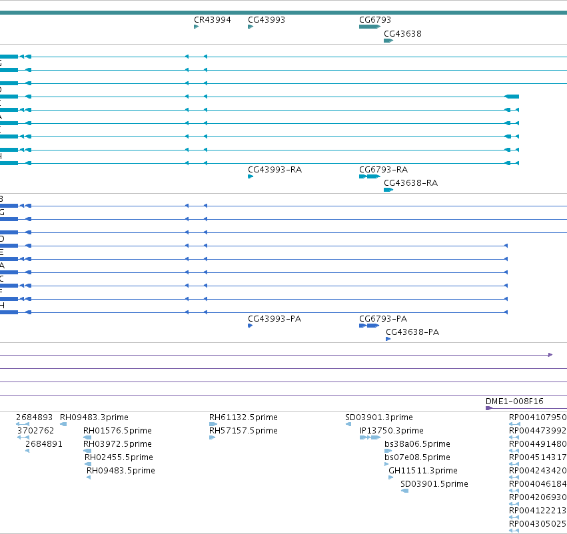567x534 pixels.
Task: Click the CG43638-RA transcript glyph
Action: (x=388, y=190)
